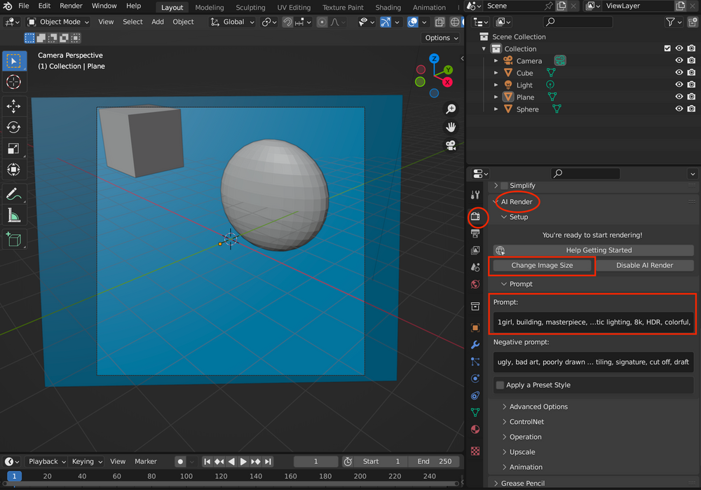Image resolution: width=701 pixels, height=490 pixels.
Task: Open the Object Data properties tab
Action: pos(475,412)
